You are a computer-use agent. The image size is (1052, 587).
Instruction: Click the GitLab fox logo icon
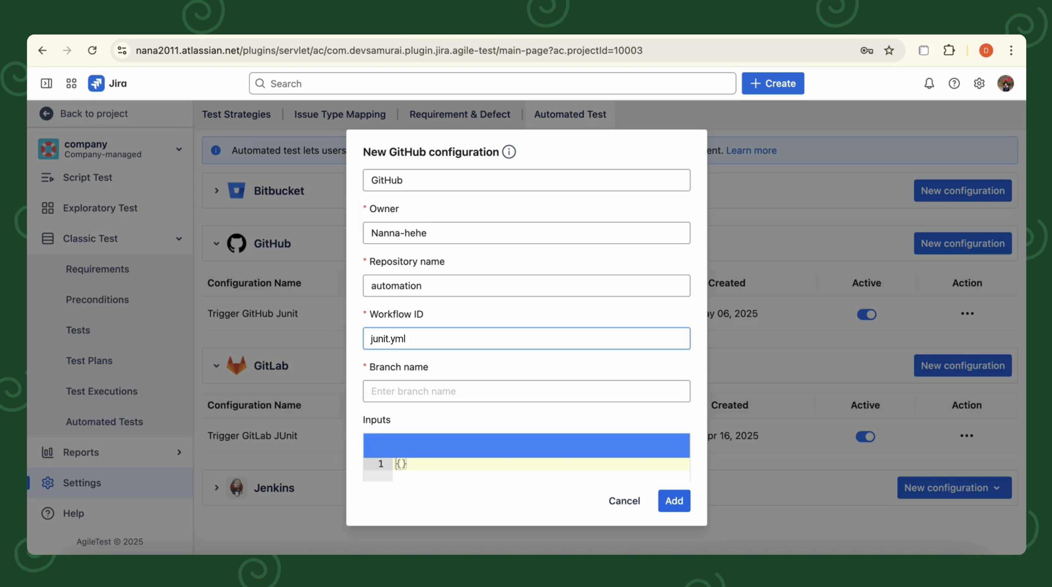tap(237, 365)
